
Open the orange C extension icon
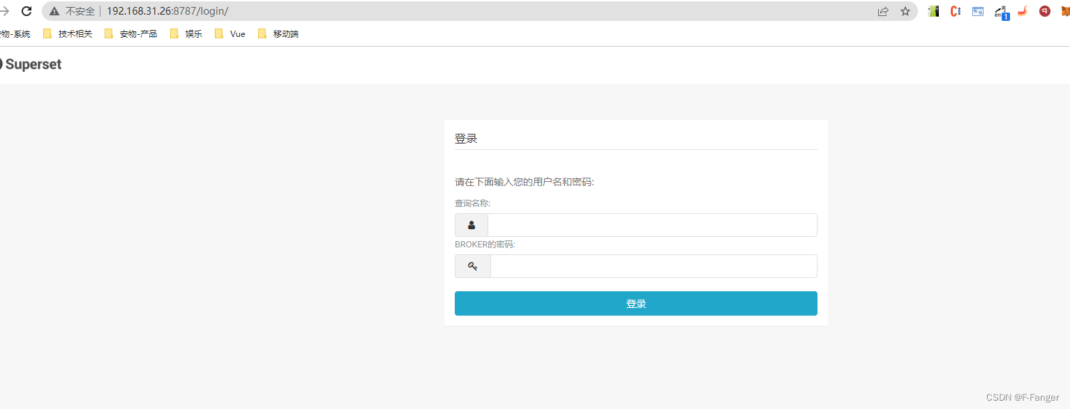pos(956,11)
